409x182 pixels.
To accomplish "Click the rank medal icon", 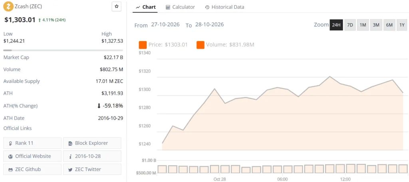I will point(10,143).
